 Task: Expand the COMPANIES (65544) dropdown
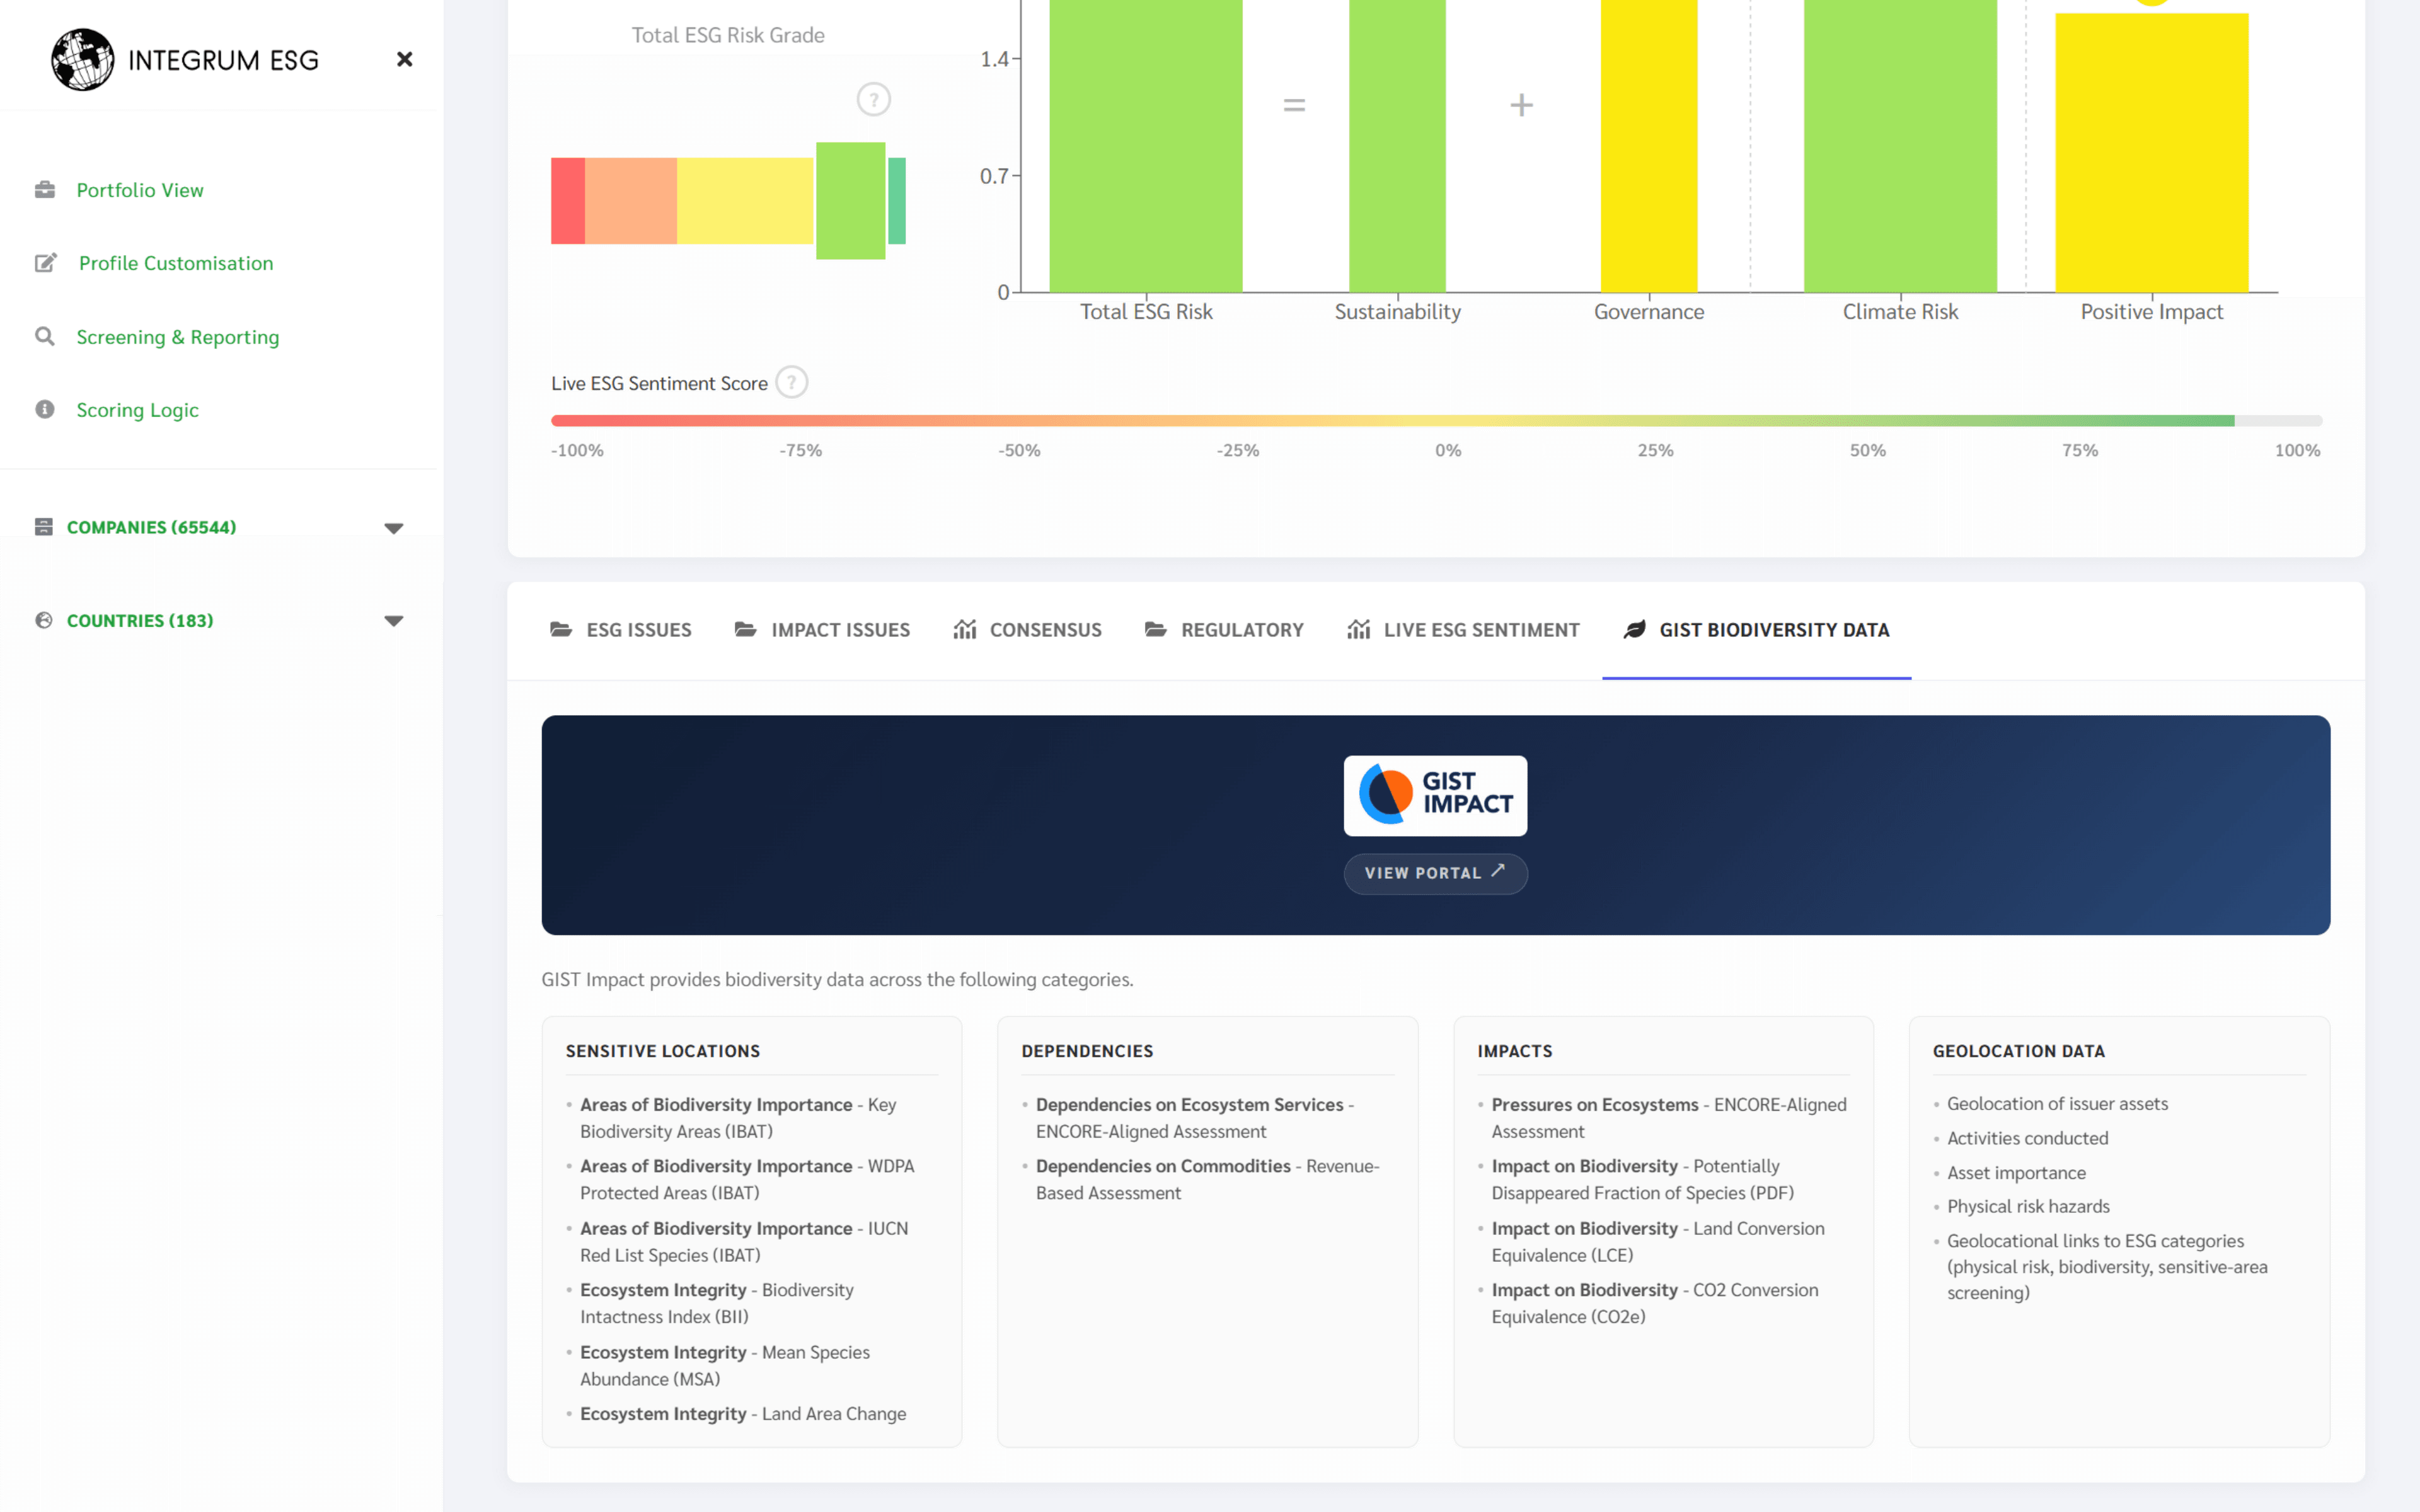point(394,527)
